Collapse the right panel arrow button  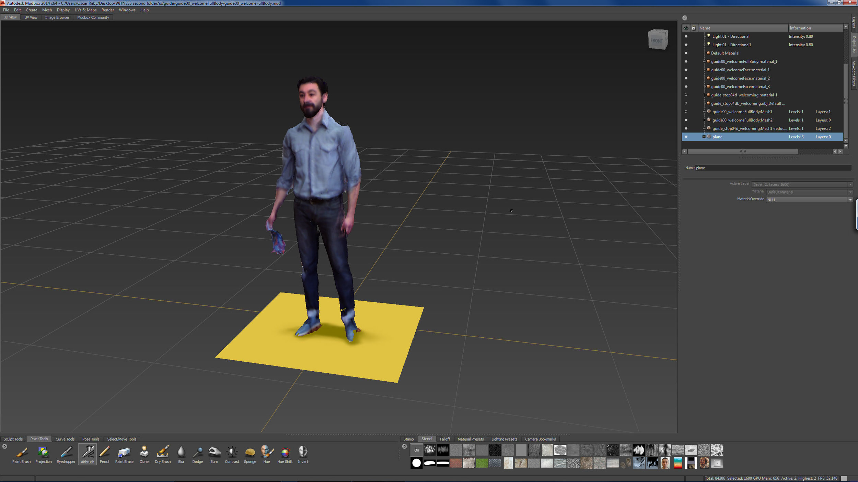(685, 18)
